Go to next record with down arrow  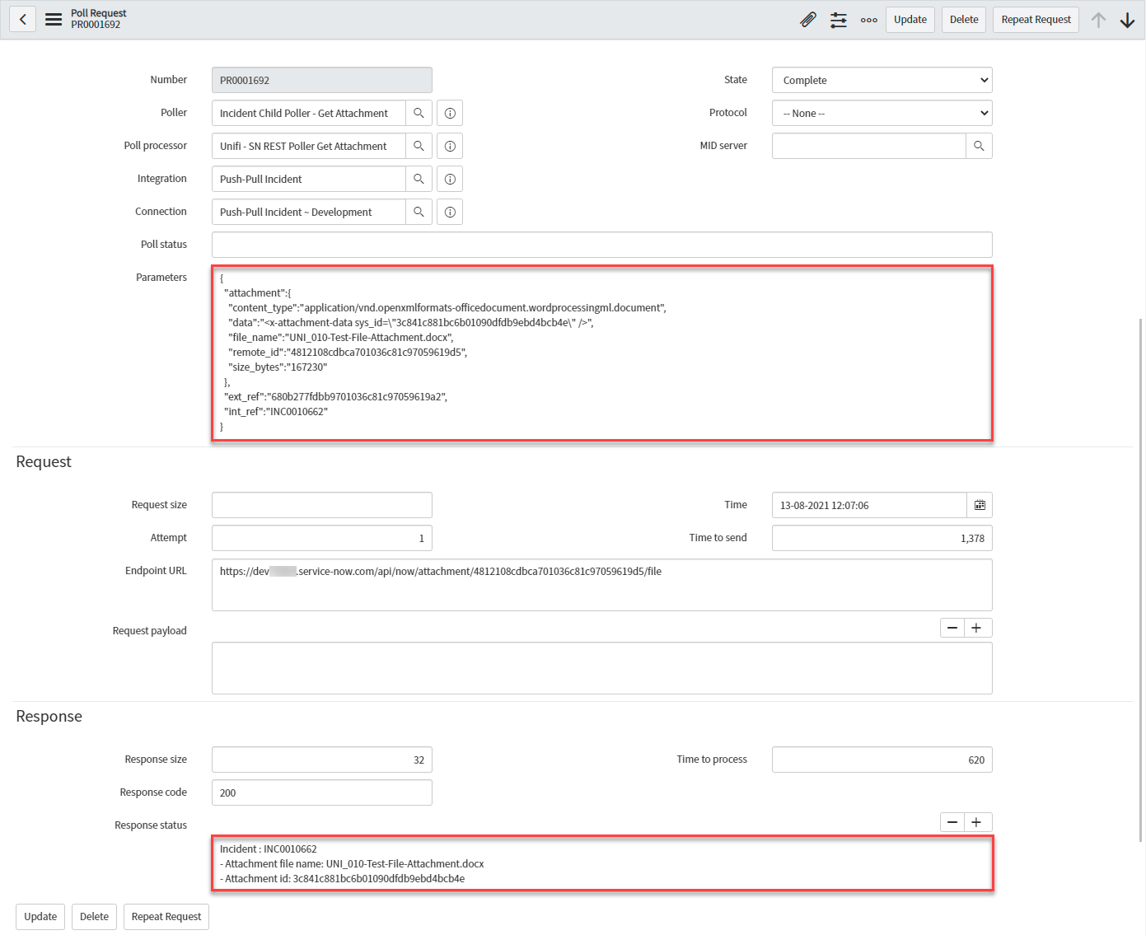tap(1127, 20)
